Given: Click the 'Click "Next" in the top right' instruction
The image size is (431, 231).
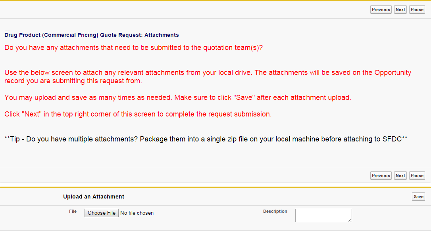Looking at the screenshot, I should (x=138, y=114).
